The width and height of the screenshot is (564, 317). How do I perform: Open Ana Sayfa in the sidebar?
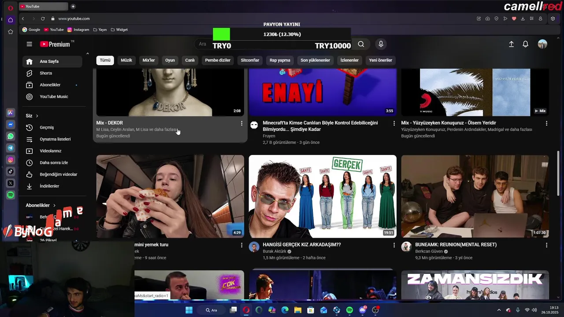[x=52, y=61]
